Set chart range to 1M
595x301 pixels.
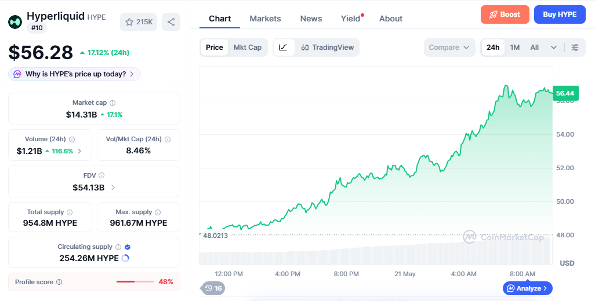tap(514, 47)
